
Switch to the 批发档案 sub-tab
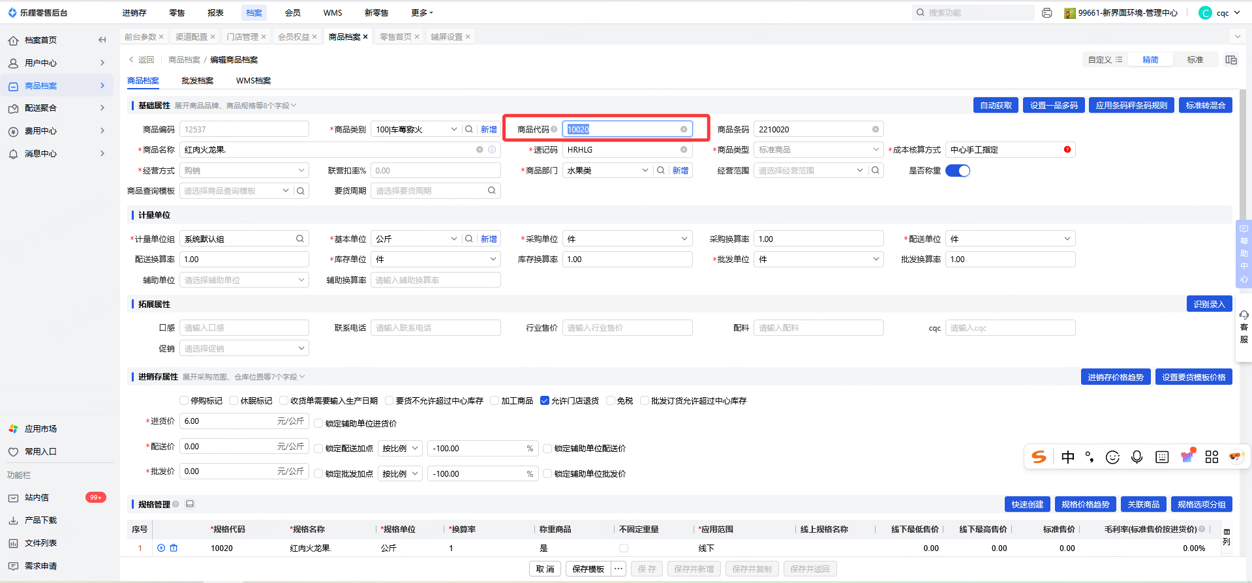point(197,81)
